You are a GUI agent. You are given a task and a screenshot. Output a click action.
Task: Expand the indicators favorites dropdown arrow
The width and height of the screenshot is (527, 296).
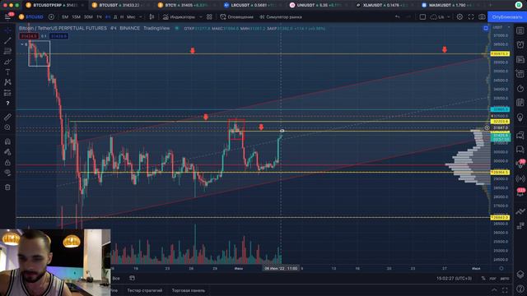tap(201, 16)
